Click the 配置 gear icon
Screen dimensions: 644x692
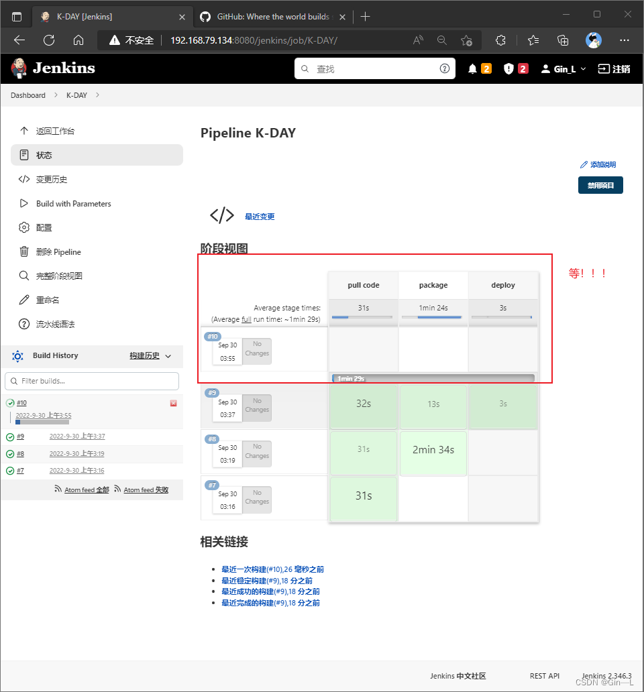[24, 227]
